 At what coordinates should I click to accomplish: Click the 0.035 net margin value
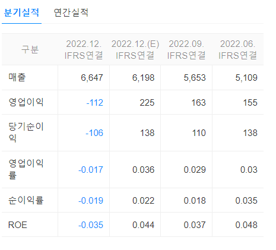246,201
